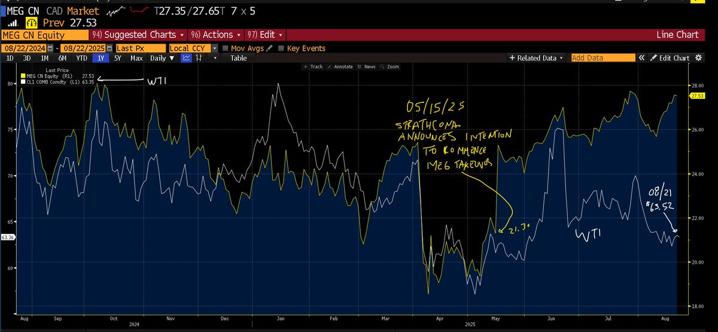Screen dimensions: 718x332
Task: Click the Last Px field
Action: [x=140, y=48]
